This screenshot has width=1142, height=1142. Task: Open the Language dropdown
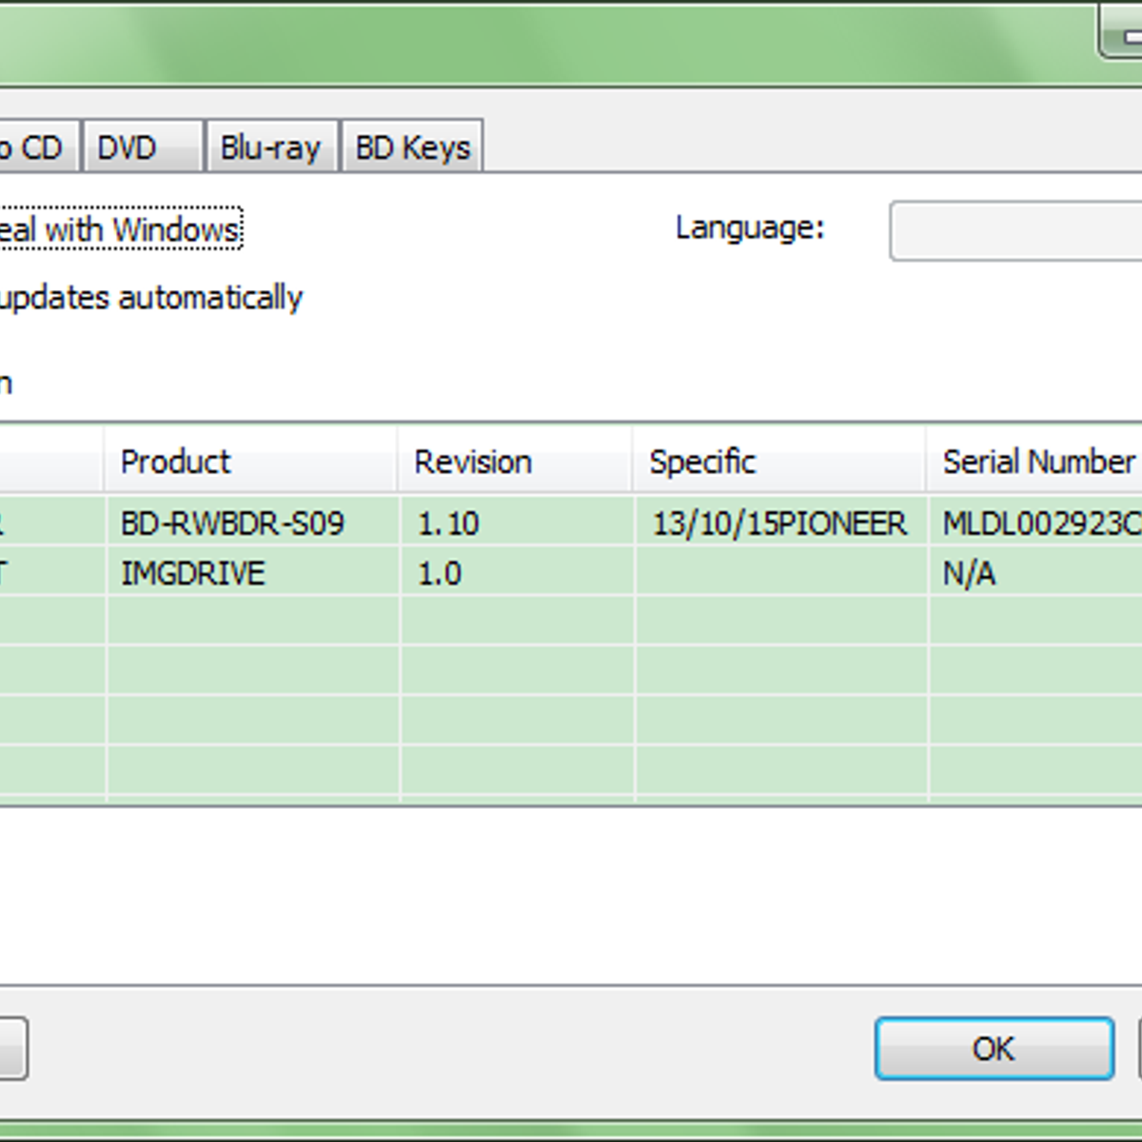pos(1014,230)
